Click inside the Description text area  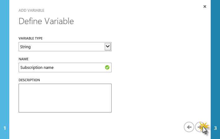65,98
